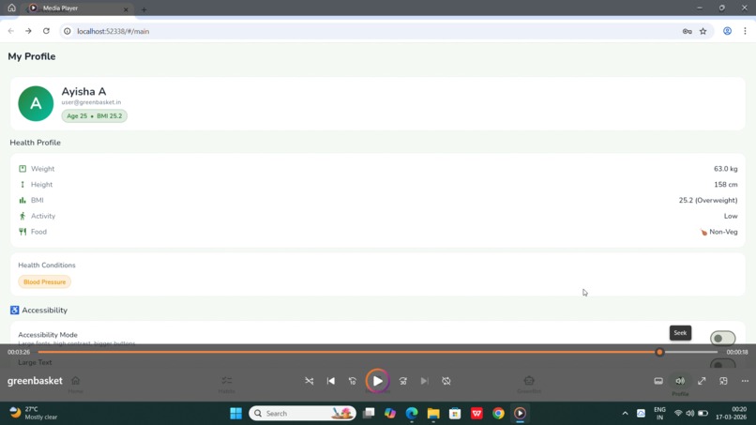Click the Media Player home icon

[x=11, y=8]
